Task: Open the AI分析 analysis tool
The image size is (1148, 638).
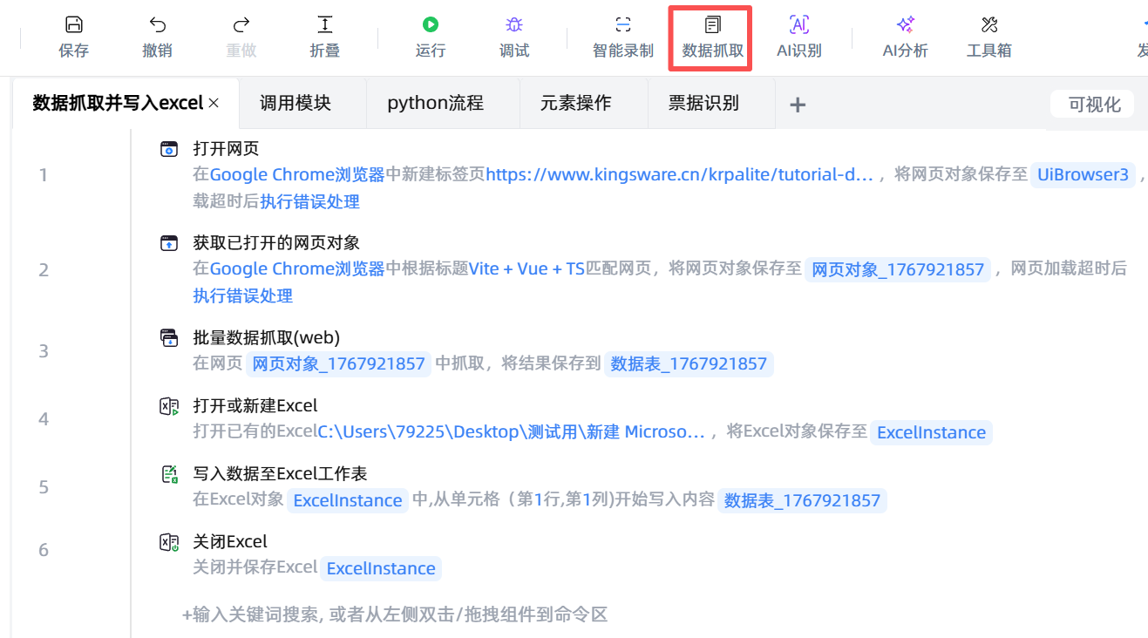Action: [x=906, y=37]
